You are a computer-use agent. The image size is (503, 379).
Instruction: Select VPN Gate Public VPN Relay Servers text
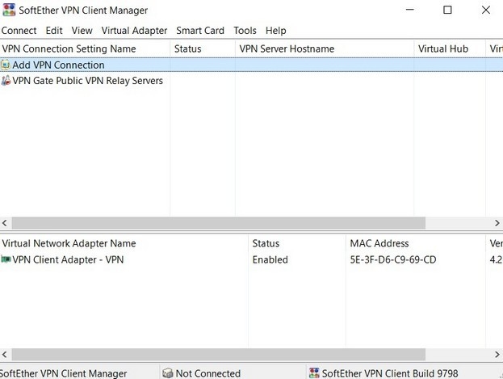click(87, 81)
